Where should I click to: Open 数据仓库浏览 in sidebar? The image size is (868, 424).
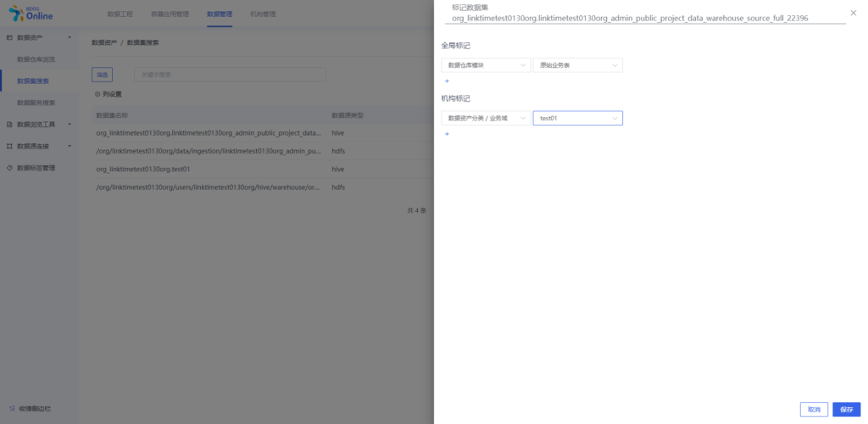coord(36,59)
